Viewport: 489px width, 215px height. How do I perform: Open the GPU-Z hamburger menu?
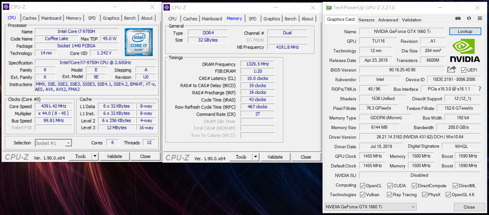pyautogui.click(x=480, y=19)
